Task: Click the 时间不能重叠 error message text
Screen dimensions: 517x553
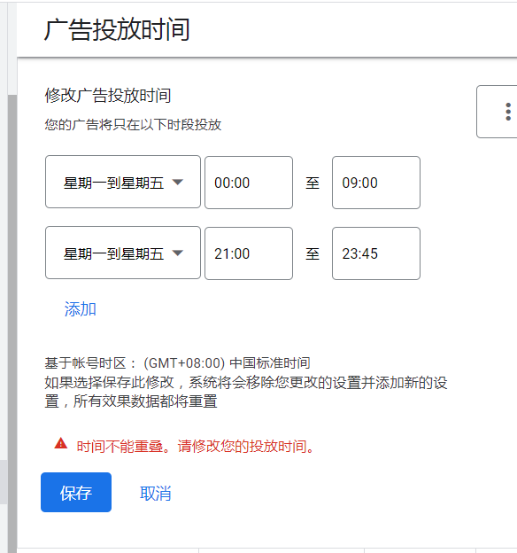Action: (x=196, y=447)
